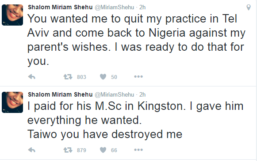
Task: Open Shalom Miriam Shehu name on first tweet
Action: [x=60, y=7]
